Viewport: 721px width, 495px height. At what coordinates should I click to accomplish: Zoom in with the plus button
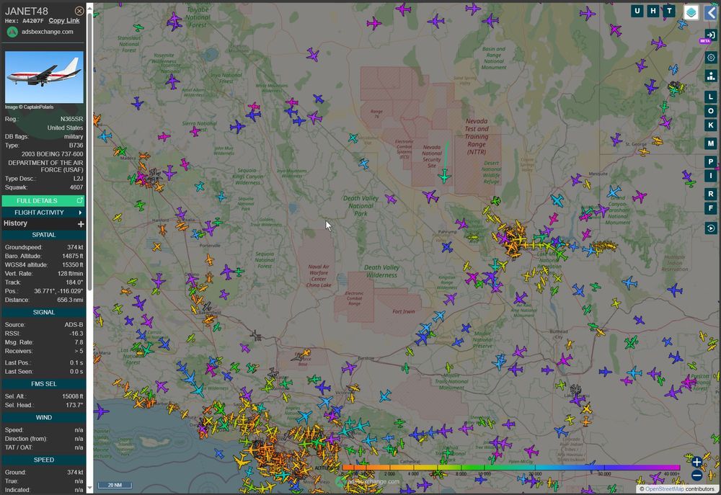tap(696, 463)
